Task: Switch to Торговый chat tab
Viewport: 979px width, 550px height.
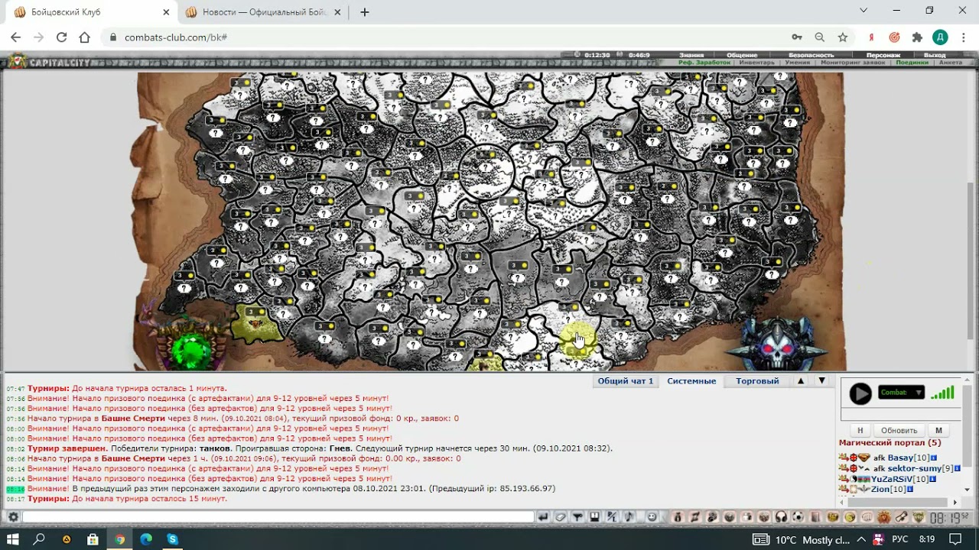Action: (757, 380)
